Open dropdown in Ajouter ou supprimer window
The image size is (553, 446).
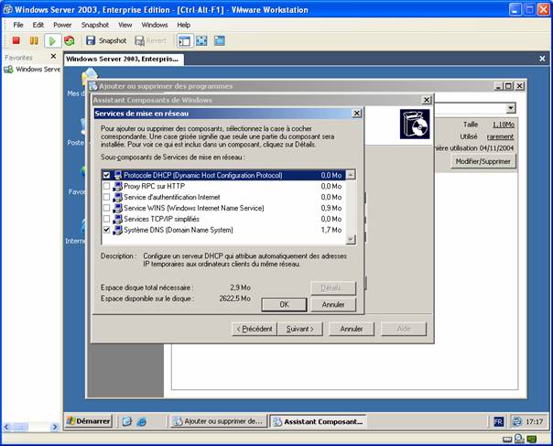pos(511,108)
